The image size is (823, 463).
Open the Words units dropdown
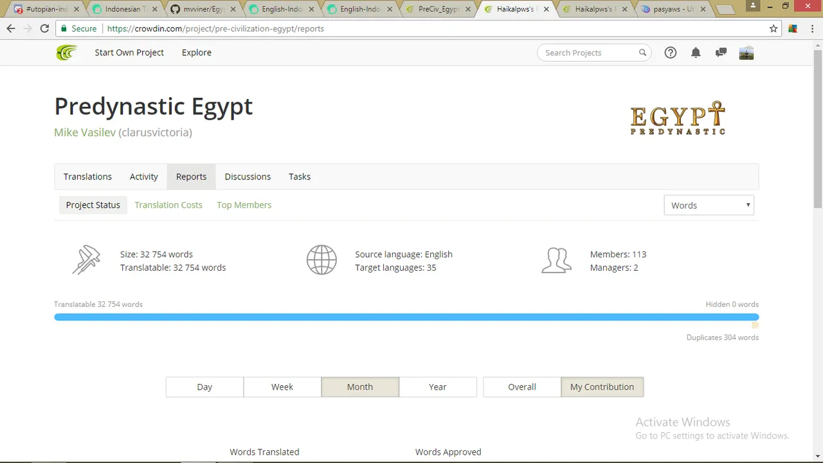point(709,205)
